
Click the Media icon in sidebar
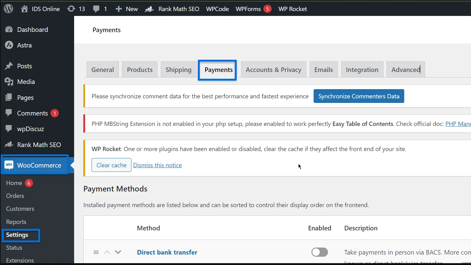tap(9, 81)
